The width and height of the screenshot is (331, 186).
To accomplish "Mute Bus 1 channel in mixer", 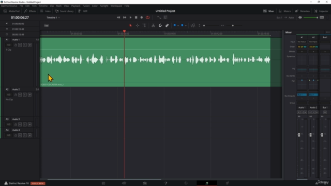I will click(325, 113).
